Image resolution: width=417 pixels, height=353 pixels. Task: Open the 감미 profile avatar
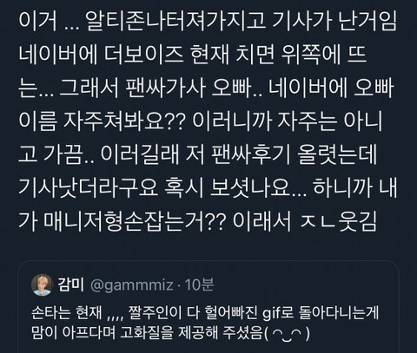[x=42, y=285]
